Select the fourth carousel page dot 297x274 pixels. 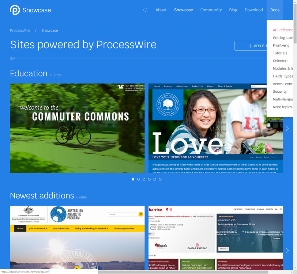pos(149,179)
